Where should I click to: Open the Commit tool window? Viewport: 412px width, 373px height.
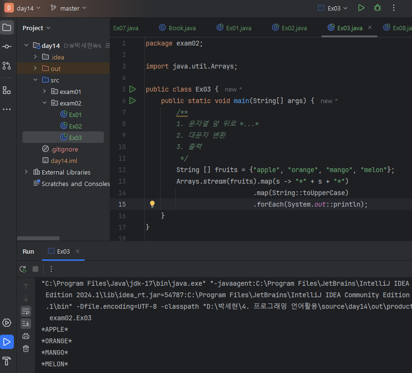pos(7,47)
